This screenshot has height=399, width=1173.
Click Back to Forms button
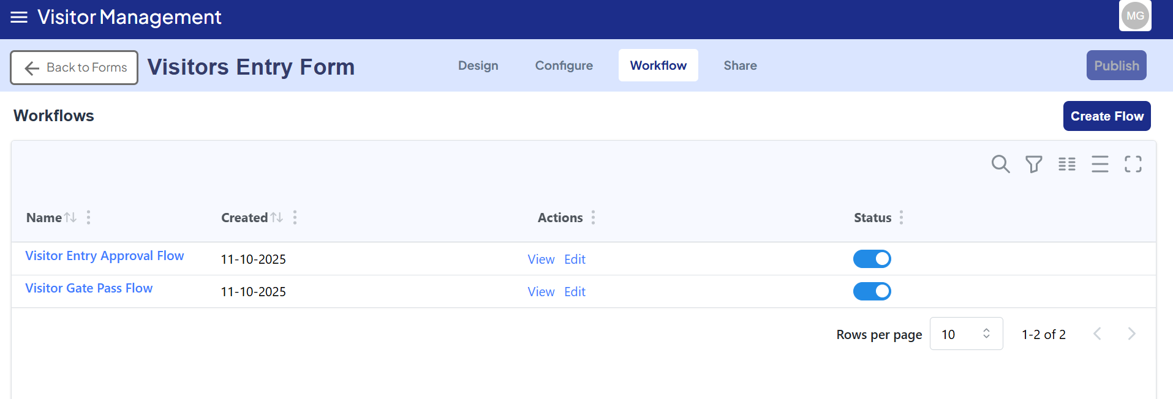tap(74, 67)
